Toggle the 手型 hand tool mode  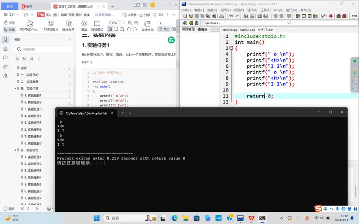9,23
